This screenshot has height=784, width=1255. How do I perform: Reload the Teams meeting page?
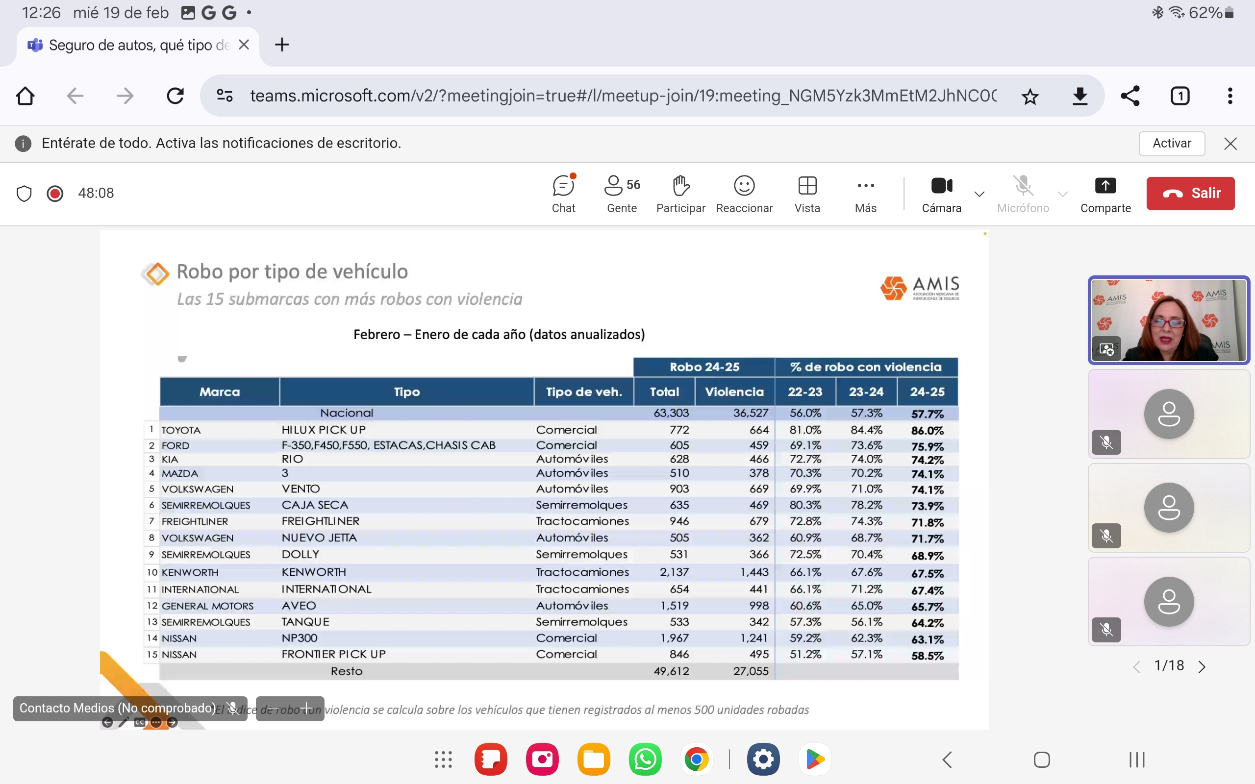point(176,96)
